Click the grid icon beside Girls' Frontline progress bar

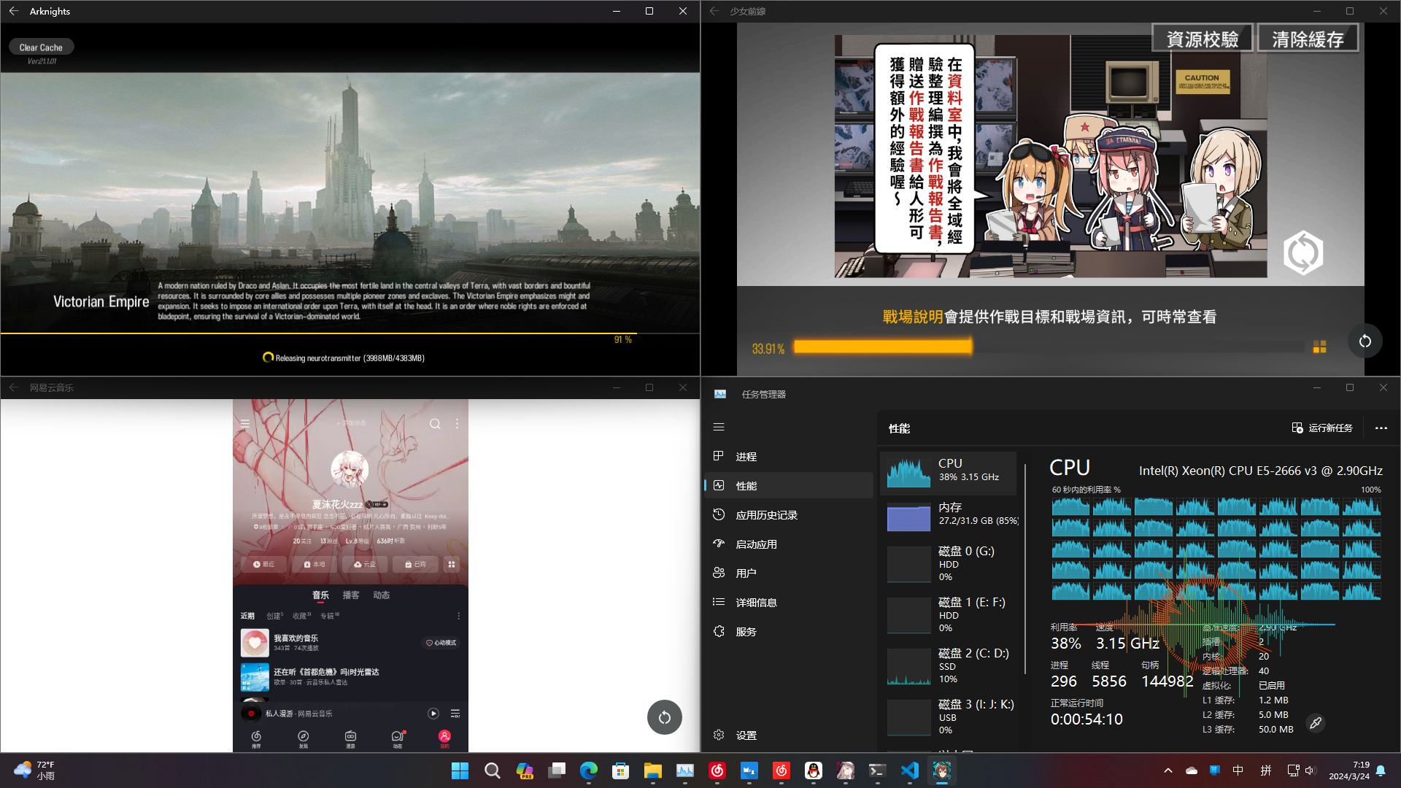click(x=1319, y=347)
